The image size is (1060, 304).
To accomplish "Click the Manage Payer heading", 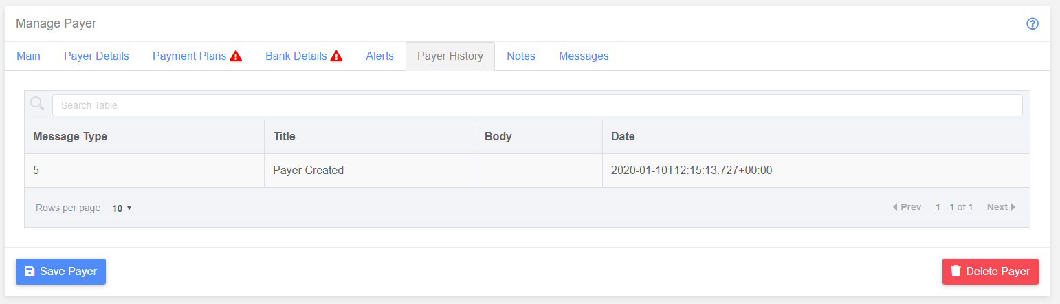I will pyautogui.click(x=56, y=23).
